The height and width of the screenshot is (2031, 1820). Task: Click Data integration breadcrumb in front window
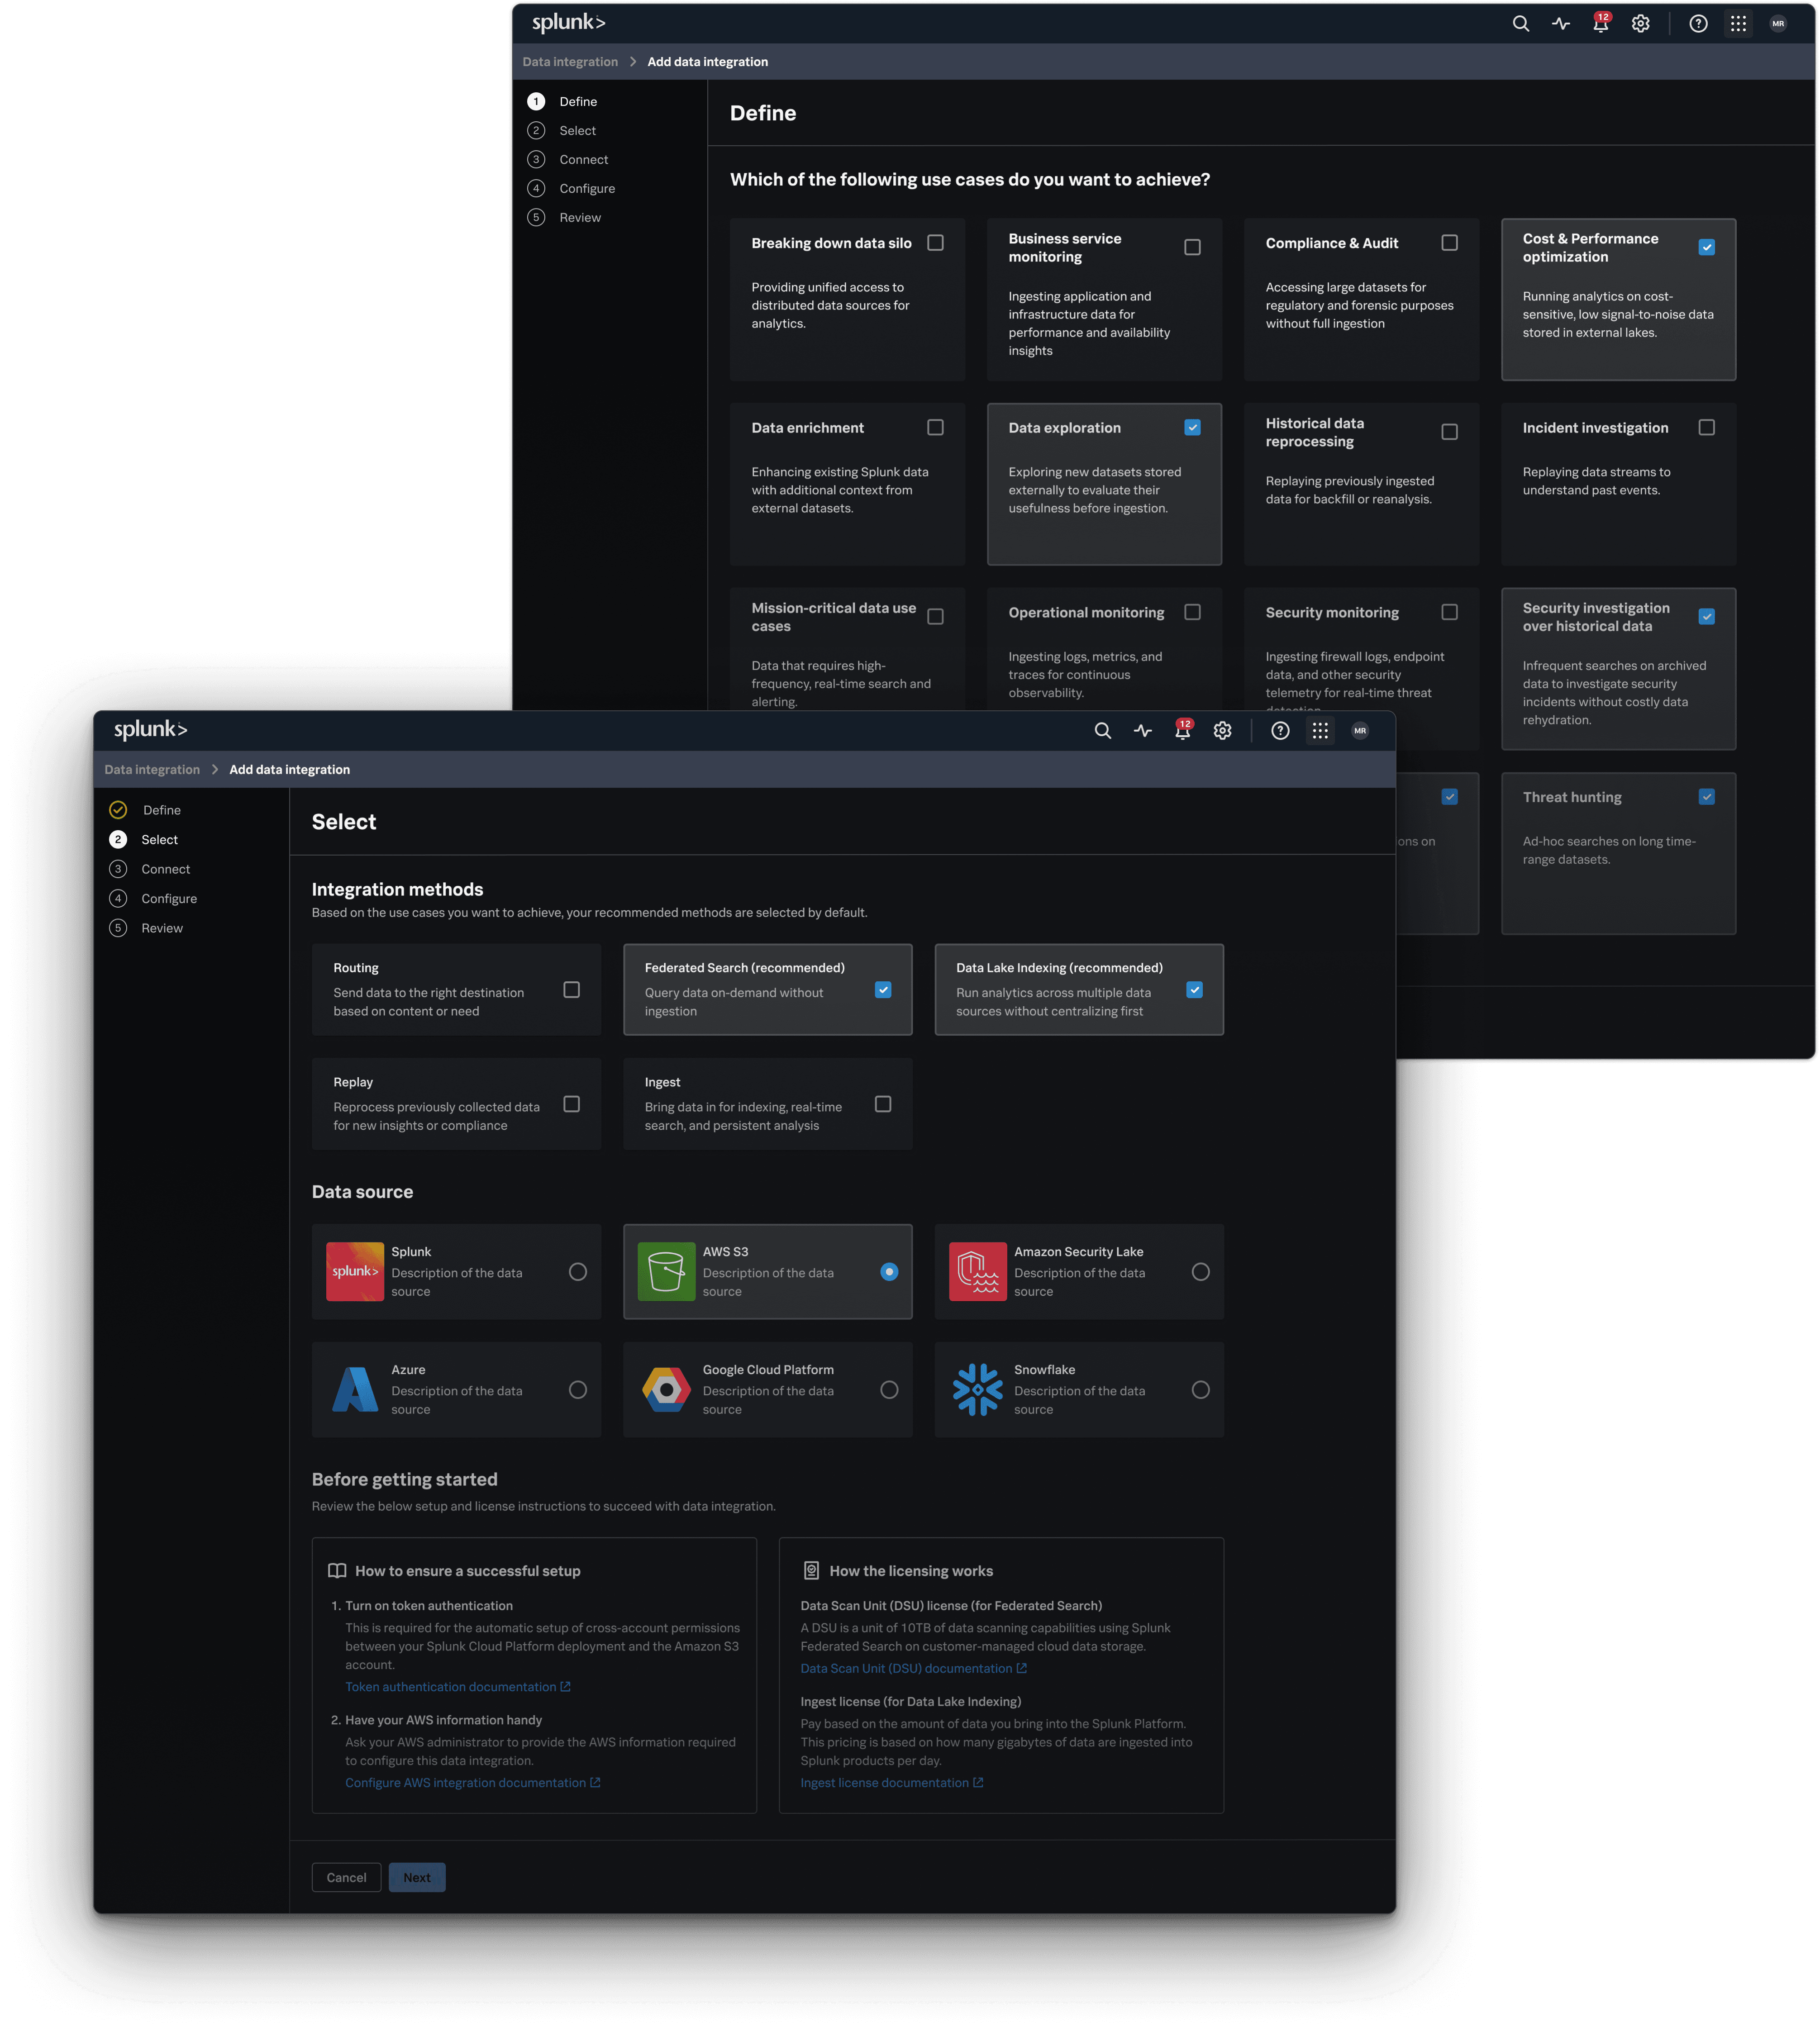(152, 770)
